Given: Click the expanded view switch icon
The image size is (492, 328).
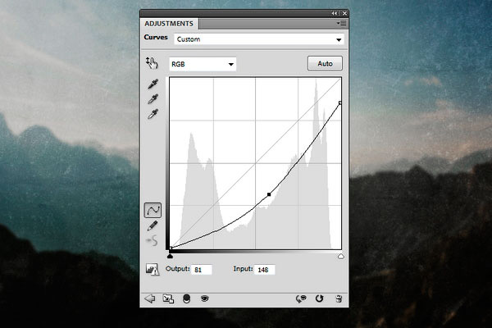Looking at the screenshot, I should pos(168,298).
